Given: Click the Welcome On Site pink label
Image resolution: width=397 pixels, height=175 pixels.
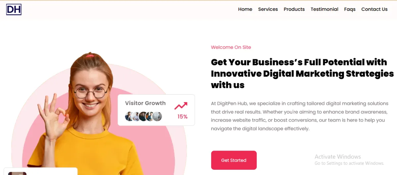Looking at the screenshot, I should 231,47.
